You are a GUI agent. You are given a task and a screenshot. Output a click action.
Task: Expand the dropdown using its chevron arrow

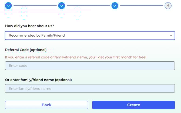(x=170, y=36)
